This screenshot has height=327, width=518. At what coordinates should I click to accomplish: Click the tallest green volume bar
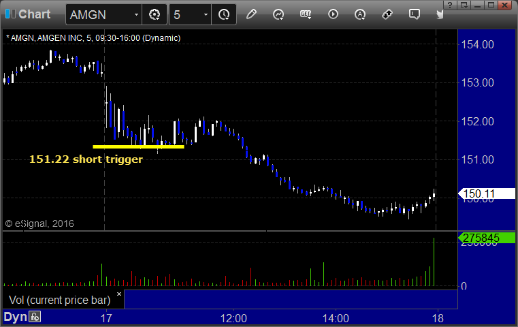tap(434, 262)
